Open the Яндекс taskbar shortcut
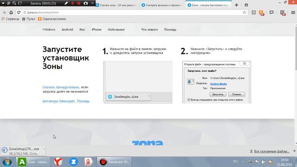297x167 pixels. (x=88, y=162)
